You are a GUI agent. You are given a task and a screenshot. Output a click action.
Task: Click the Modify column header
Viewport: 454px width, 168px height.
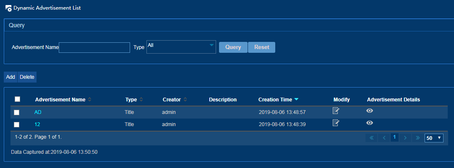pos(342,99)
